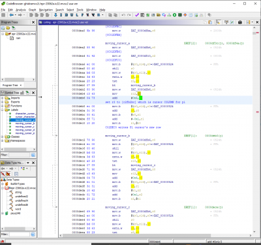Click the purple check mark toolbar icon
This screenshot has width=261, height=245.
[137, 15]
